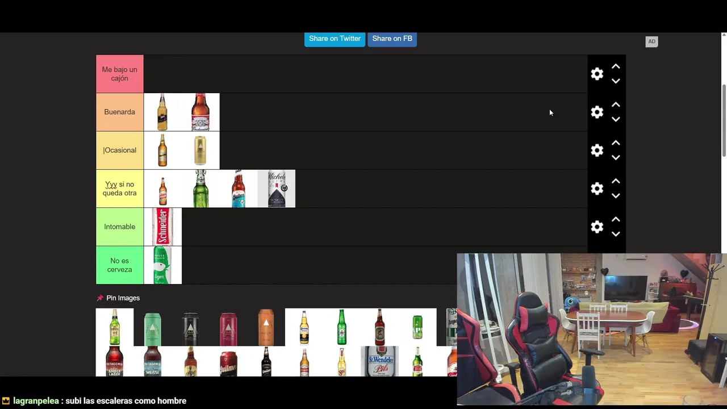Select the Patagonia Weisse bottle
Viewport: 727px width, 409px height.
coord(152,361)
